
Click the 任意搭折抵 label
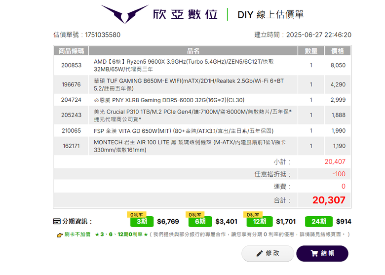click(272, 174)
